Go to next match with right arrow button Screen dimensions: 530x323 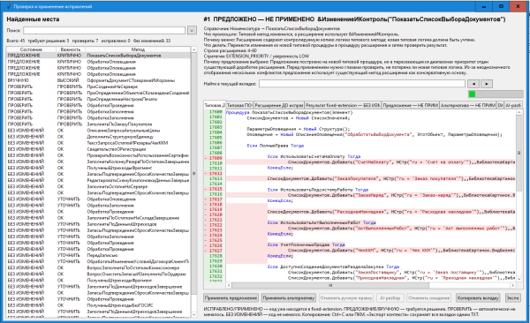(487, 84)
